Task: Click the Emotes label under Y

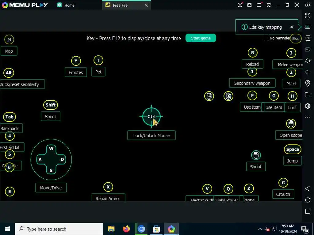Action: tap(76, 72)
